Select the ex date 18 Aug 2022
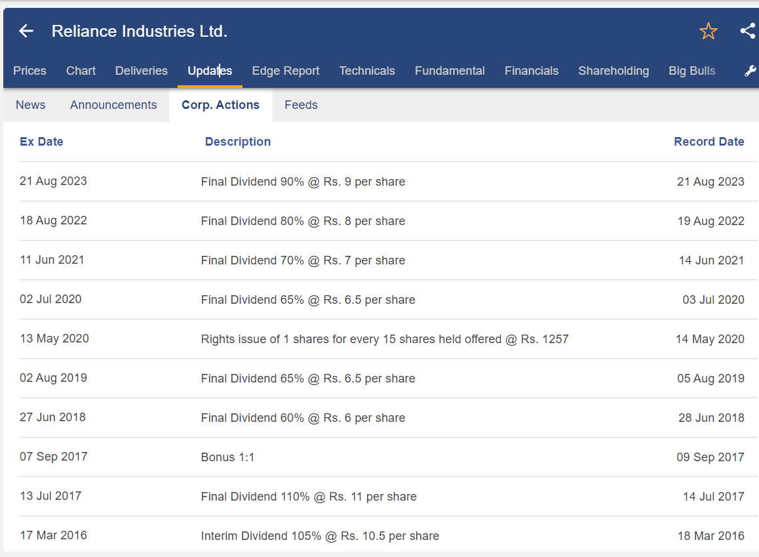The height and width of the screenshot is (557, 759). pyautogui.click(x=53, y=220)
